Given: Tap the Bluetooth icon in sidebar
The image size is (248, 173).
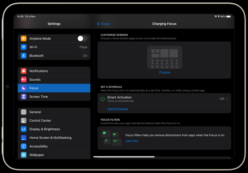Looking at the screenshot, I should [x=24, y=55].
